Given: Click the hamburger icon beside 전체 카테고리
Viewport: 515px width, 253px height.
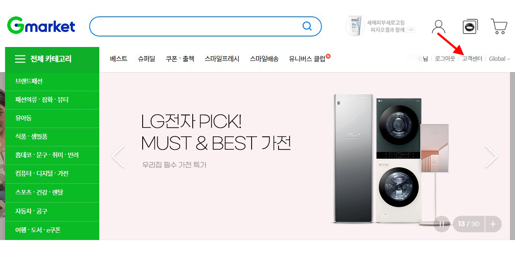Looking at the screenshot, I should 20,59.
